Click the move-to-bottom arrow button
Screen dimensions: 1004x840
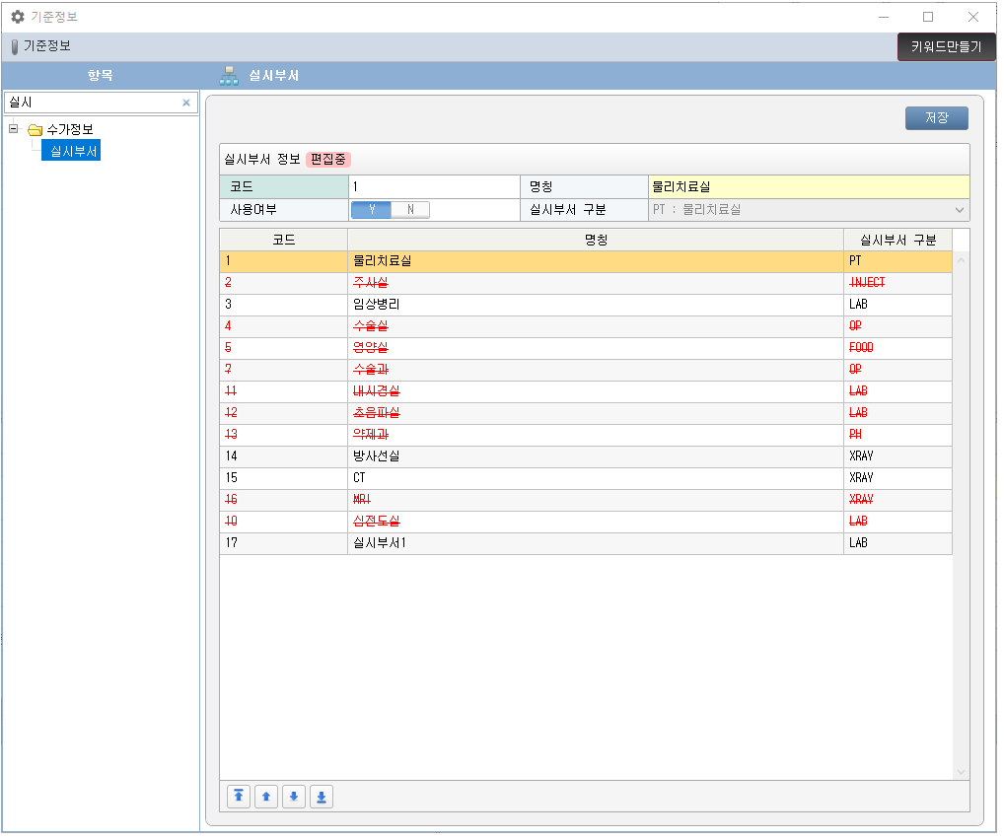[321, 797]
